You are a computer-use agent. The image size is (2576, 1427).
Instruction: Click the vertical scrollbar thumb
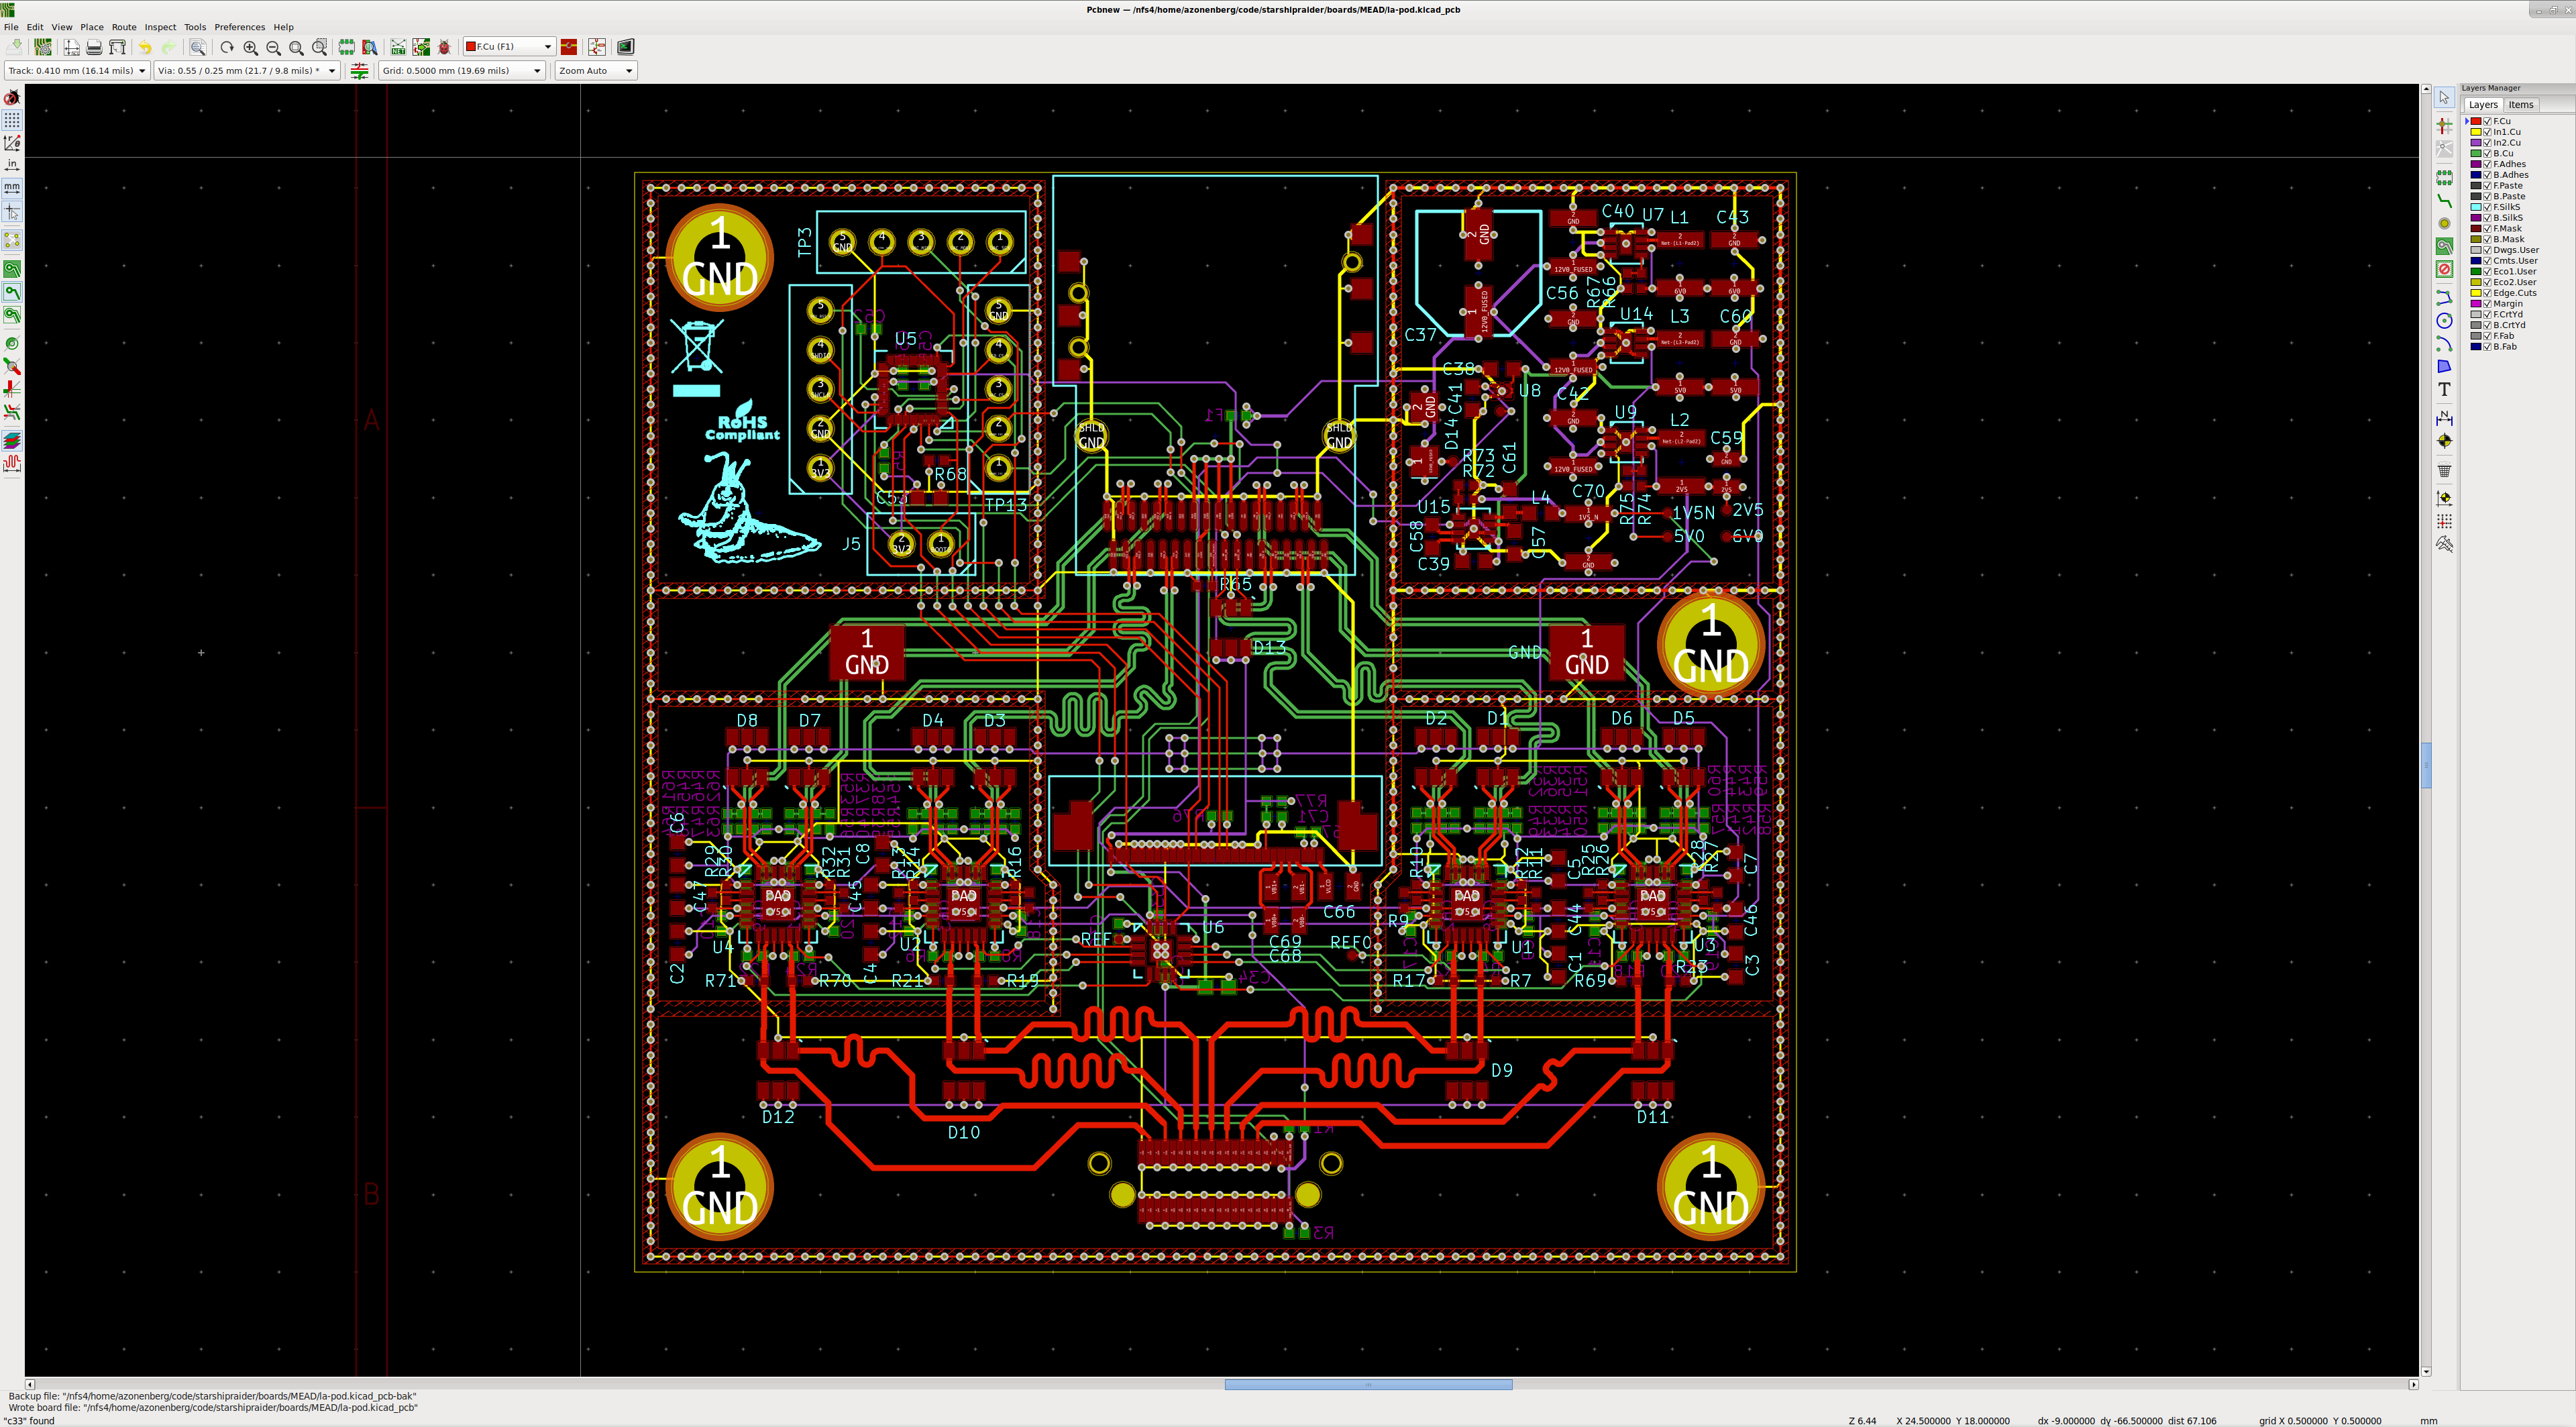coord(2426,766)
